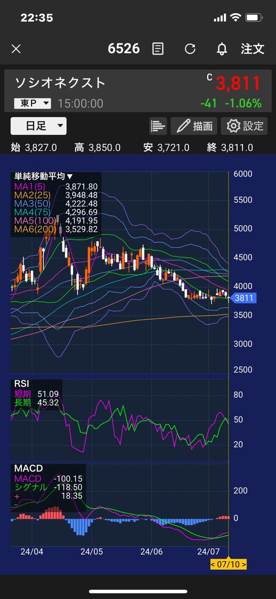This screenshot has height=599, width=276.
Task: Tap the 安 3,721.0 low value
Action: click(166, 148)
